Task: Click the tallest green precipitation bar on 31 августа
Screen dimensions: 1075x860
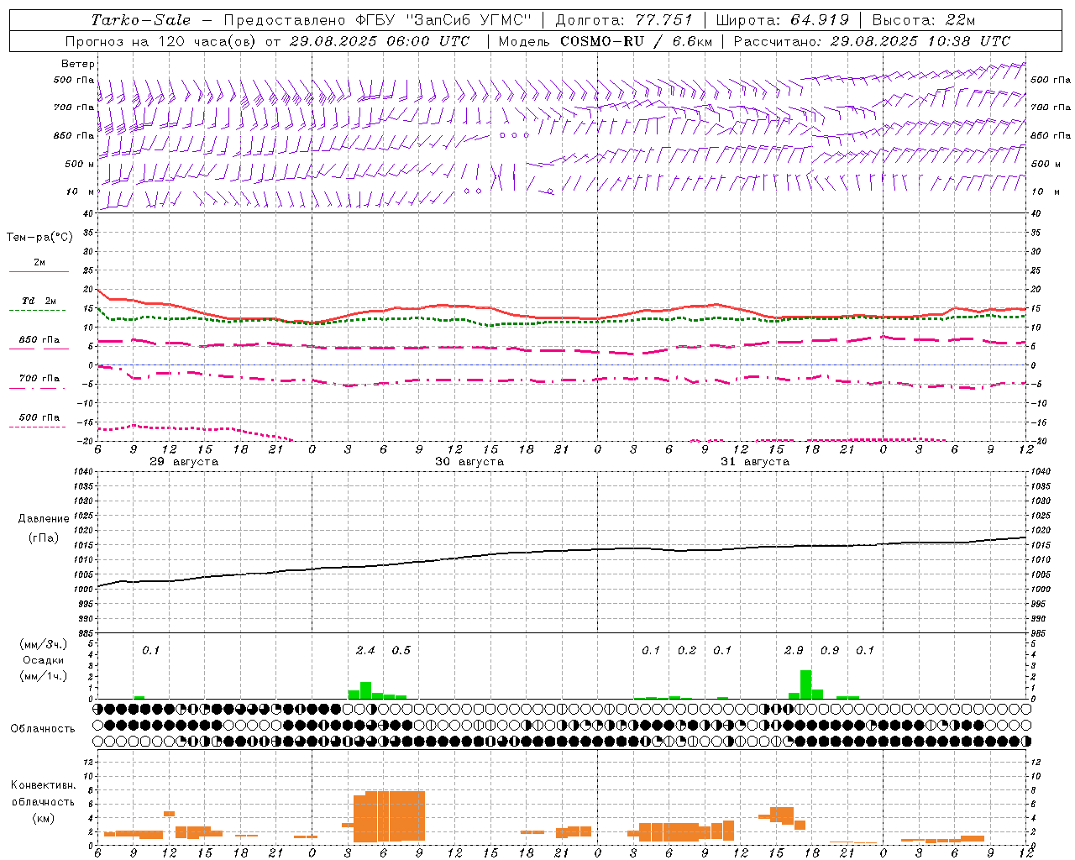Action: pos(805,684)
